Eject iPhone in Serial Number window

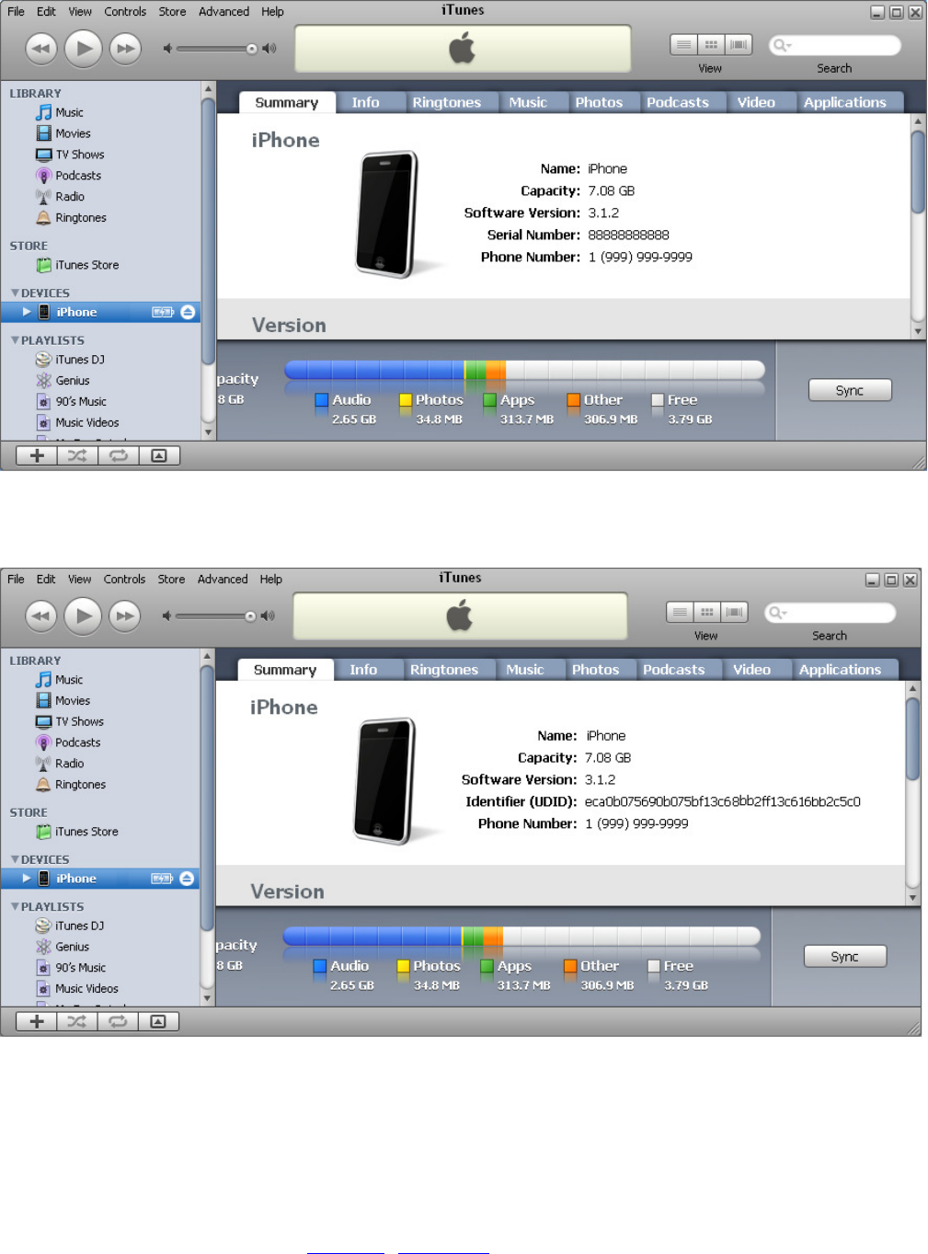click(188, 312)
